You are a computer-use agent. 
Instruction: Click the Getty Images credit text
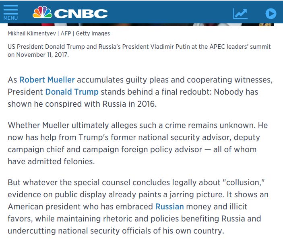[93, 33]
